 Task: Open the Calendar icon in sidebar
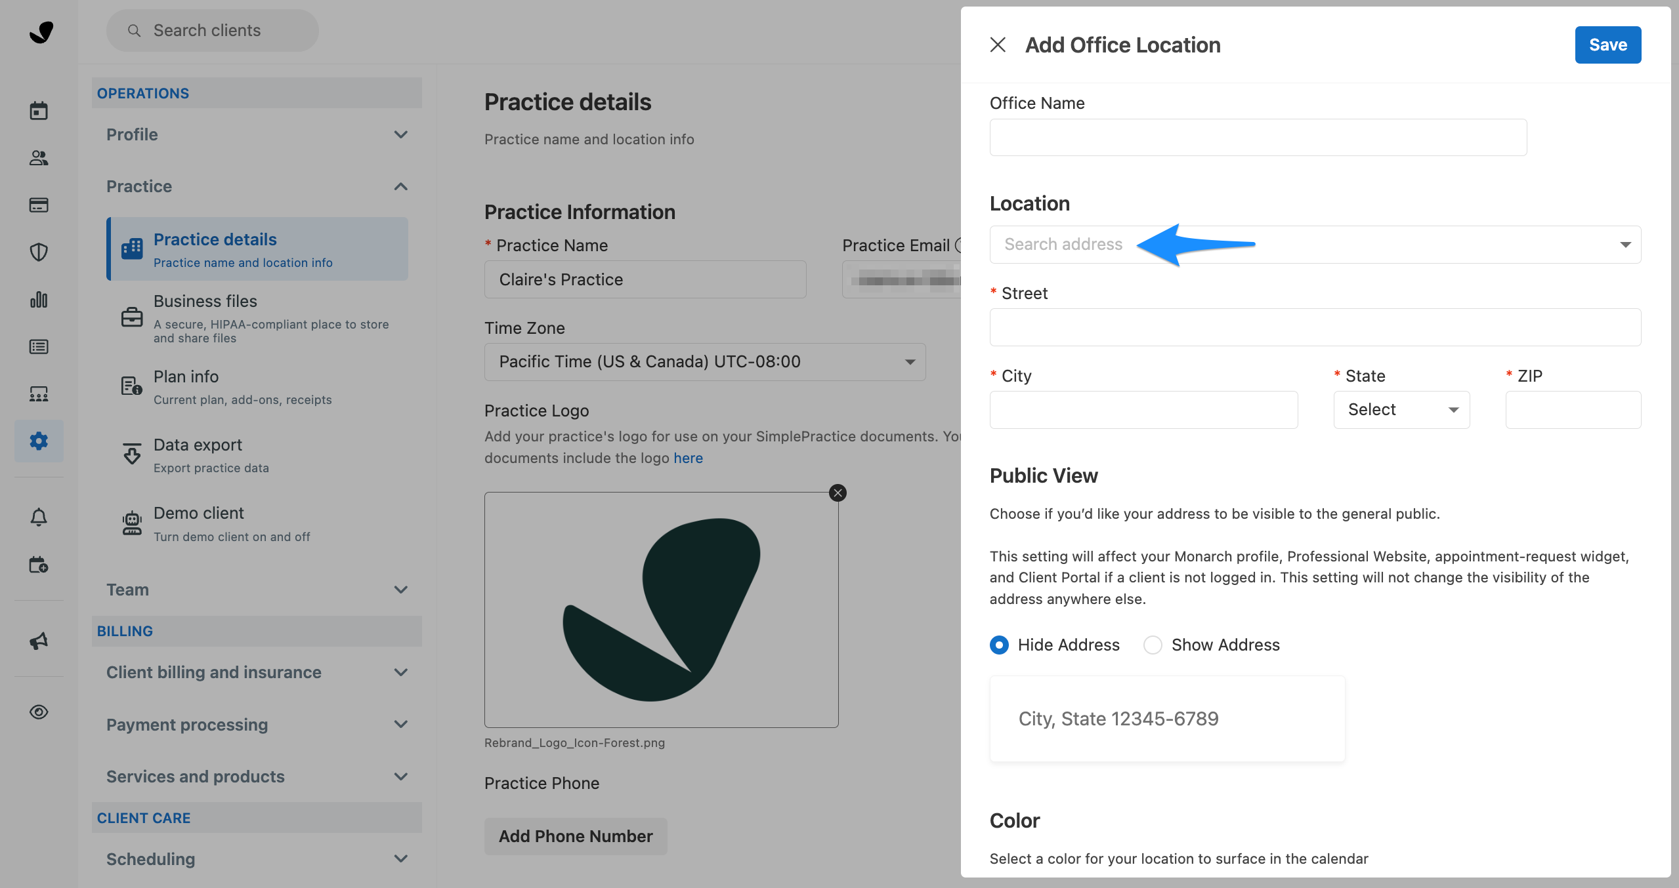pyautogui.click(x=39, y=110)
